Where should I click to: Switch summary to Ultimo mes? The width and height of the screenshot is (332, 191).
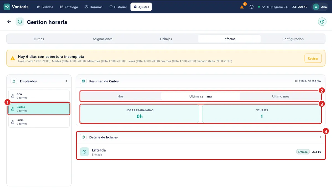[281, 96]
